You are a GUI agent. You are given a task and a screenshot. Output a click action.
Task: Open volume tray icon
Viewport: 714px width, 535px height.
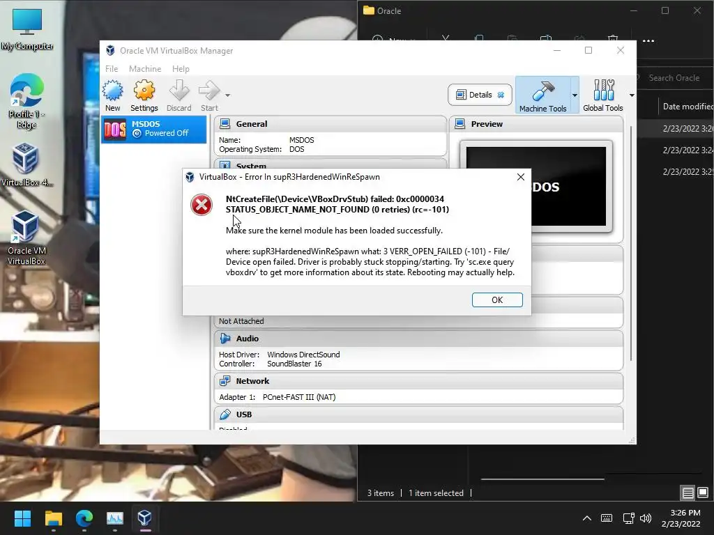click(x=645, y=518)
